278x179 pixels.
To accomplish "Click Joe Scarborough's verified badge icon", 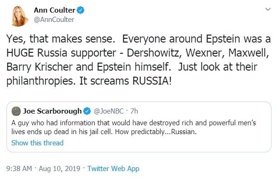I will [87, 111].
